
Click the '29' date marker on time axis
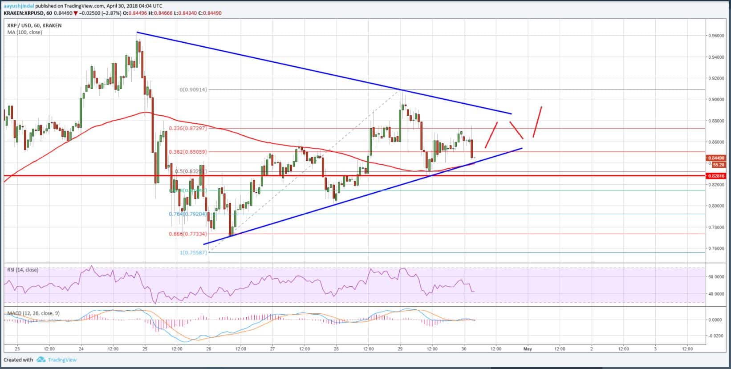click(x=400, y=349)
